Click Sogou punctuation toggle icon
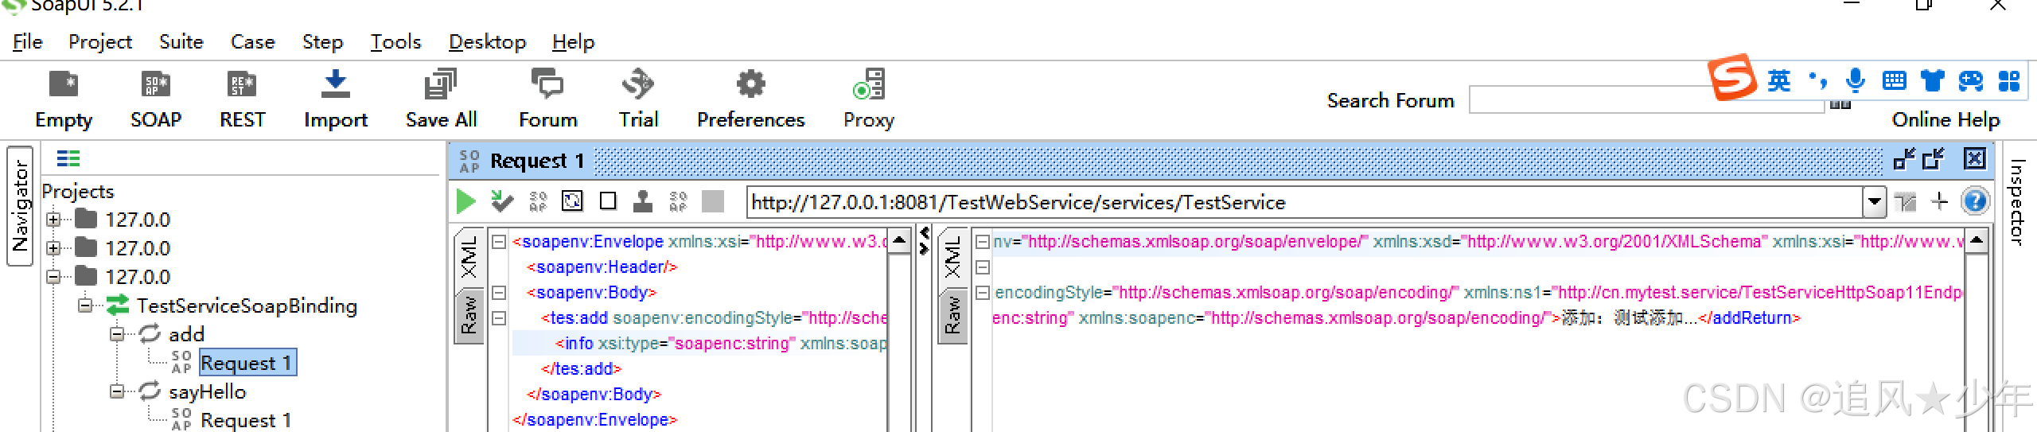The image size is (2037, 432). pyautogui.click(x=1817, y=80)
